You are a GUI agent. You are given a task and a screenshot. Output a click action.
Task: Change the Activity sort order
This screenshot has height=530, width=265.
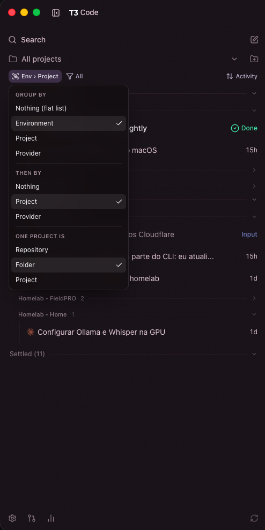(x=242, y=76)
